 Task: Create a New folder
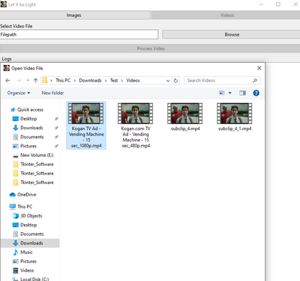click(52, 93)
